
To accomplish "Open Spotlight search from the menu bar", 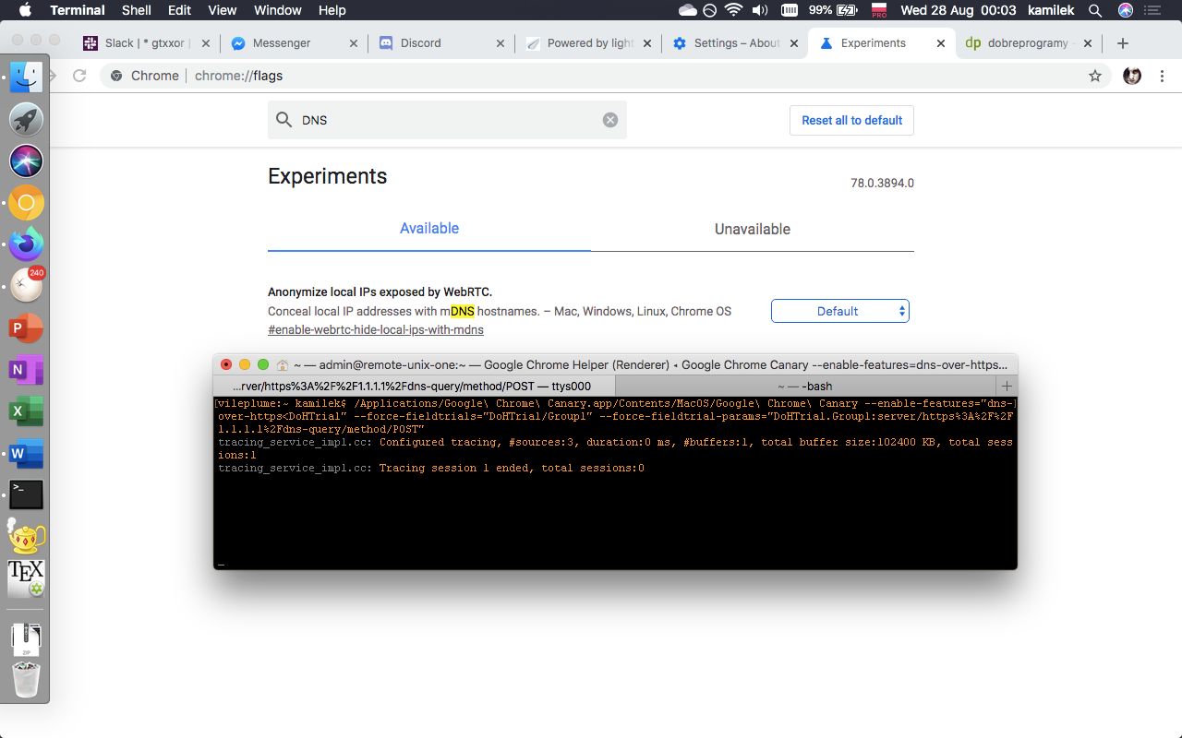I will [x=1095, y=11].
